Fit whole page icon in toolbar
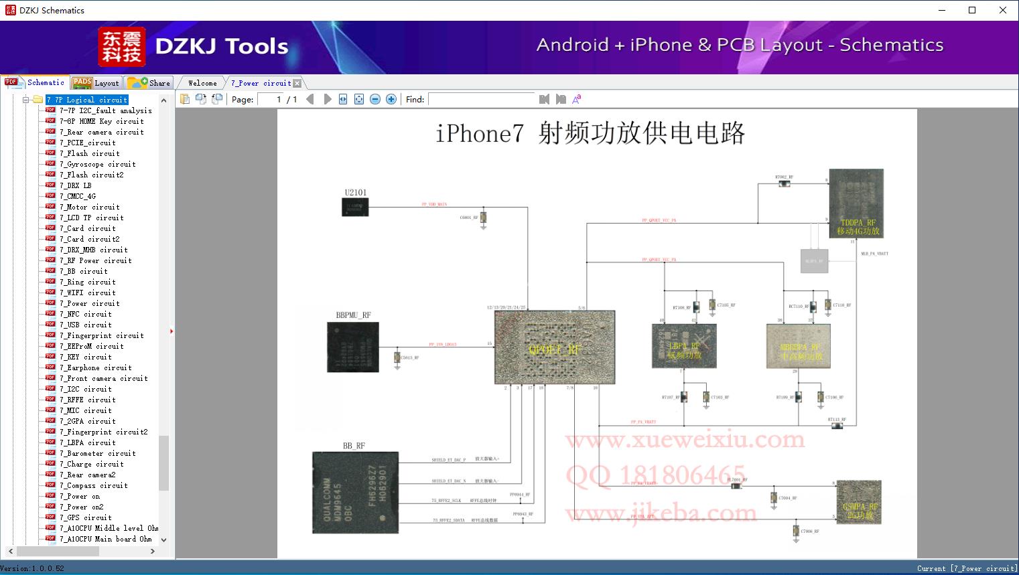The image size is (1019, 575). click(359, 99)
